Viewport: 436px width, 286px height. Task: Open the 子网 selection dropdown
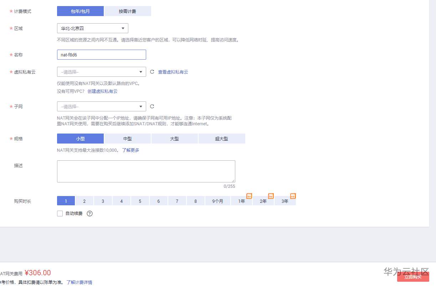(x=101, y=106)
